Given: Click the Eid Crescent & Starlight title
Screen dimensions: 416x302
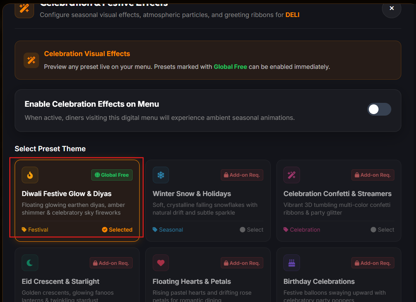Looking at the screenshot, I should (x=60, y=282).
